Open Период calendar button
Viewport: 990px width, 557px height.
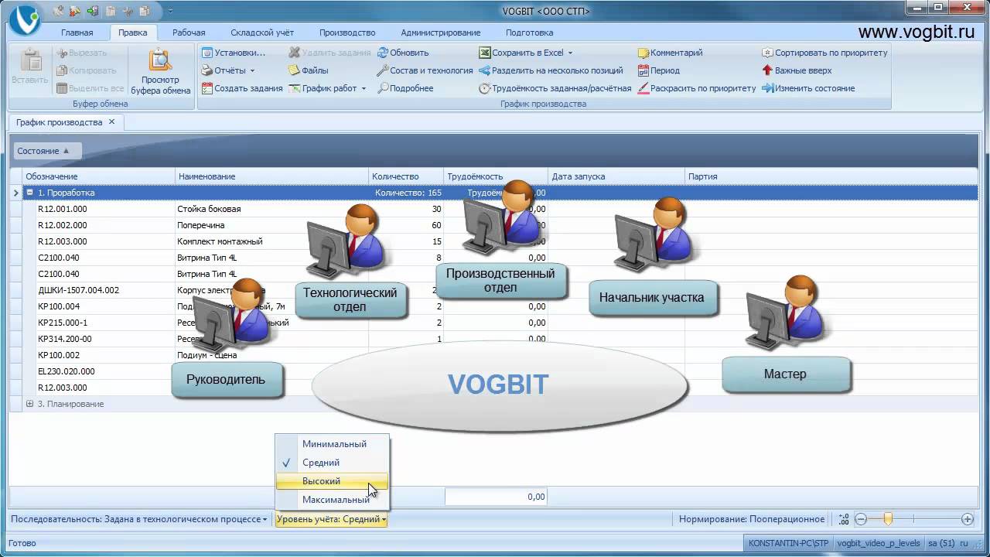pos(659,70)
